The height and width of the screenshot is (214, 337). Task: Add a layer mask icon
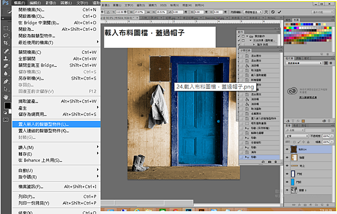pos(305,204)
